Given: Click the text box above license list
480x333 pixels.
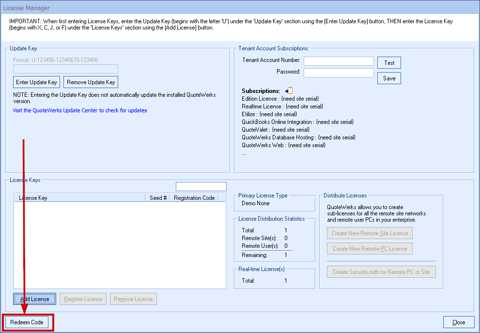Looking at the screenshot, I should 201,187.
